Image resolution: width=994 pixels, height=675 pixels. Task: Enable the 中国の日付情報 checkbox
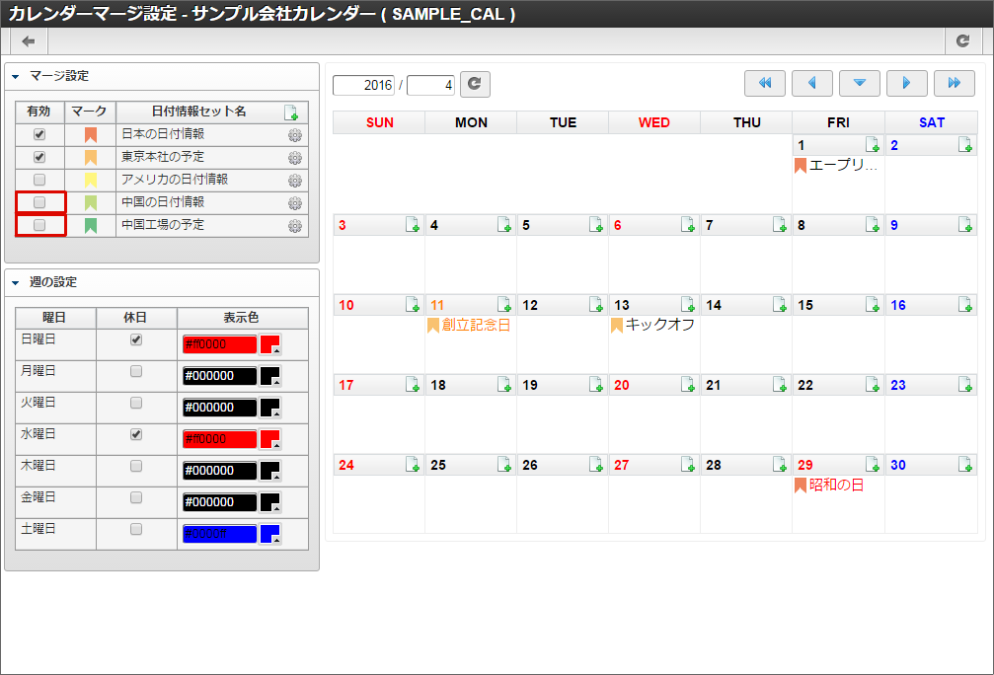point(39,202)
